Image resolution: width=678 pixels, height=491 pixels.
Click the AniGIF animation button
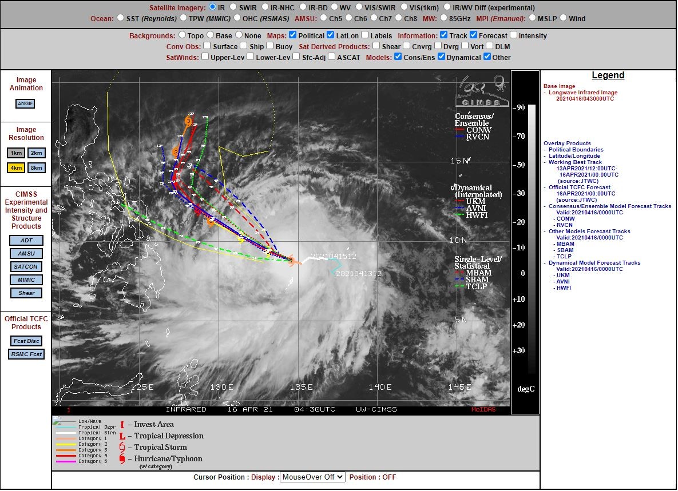(x=25, y=103)
